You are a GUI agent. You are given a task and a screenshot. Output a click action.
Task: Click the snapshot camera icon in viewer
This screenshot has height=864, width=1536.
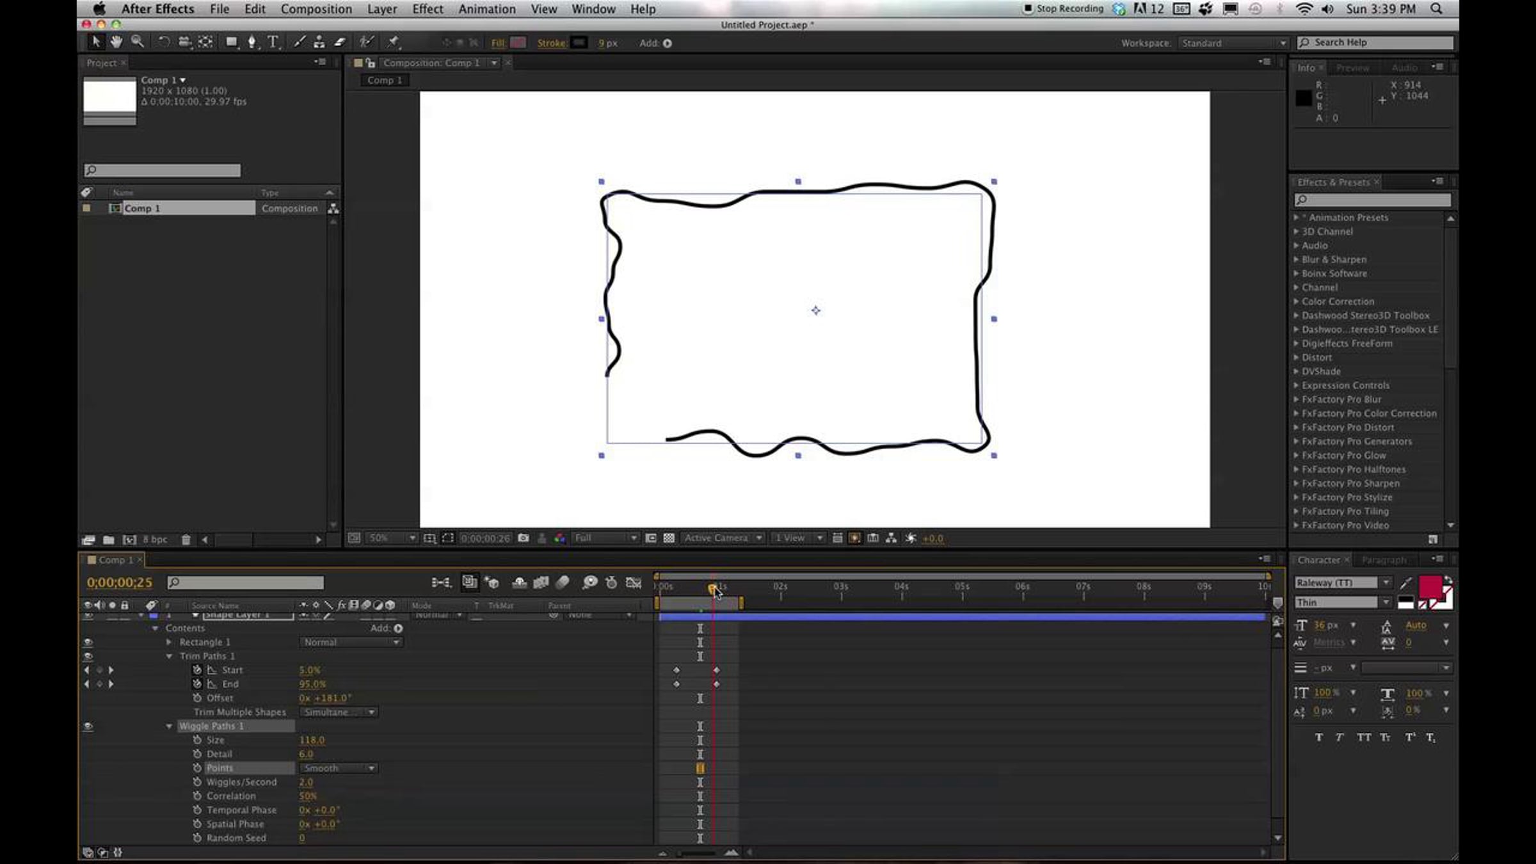(524, 538)
